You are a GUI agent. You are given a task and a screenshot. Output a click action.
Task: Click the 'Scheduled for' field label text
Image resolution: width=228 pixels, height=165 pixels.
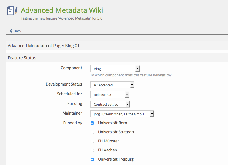coord(69,94)
